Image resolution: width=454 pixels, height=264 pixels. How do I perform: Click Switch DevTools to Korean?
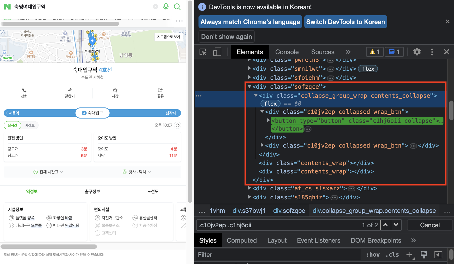(x=346, y=22)
